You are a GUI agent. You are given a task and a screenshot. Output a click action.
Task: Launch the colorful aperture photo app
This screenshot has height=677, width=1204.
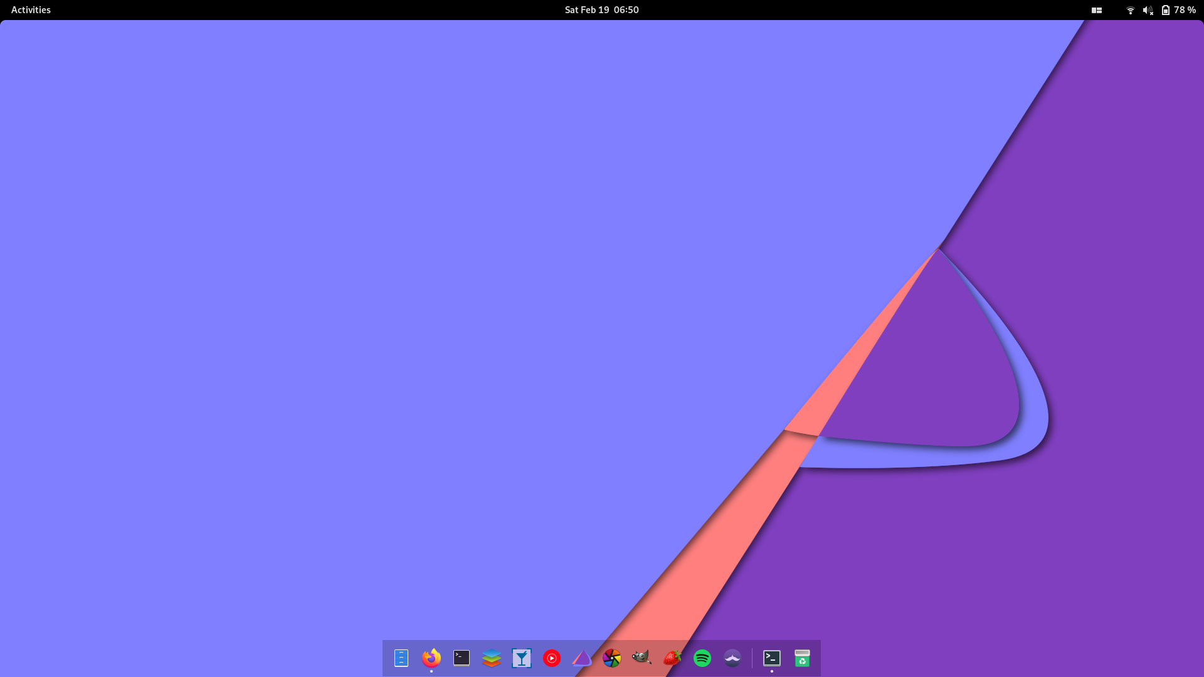pyautogui.click(x=612, y=658)
